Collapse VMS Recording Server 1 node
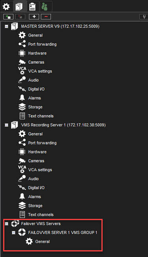This screenshot has height=257, width=148. [7, 125]
